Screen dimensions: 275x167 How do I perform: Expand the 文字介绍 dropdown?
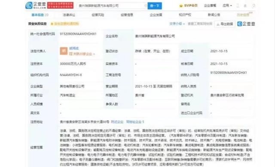tap(177, 24)
